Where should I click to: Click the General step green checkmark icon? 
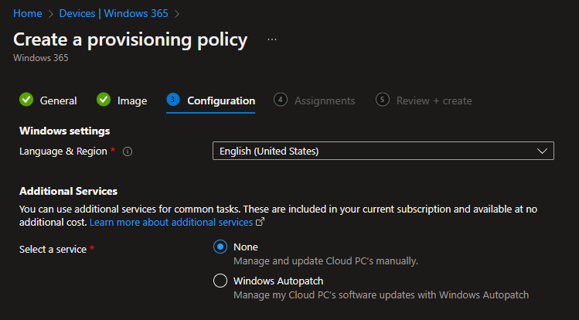pos(26,100)
